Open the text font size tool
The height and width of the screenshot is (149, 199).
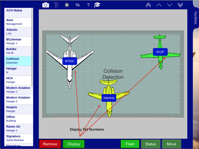(56, 5)
